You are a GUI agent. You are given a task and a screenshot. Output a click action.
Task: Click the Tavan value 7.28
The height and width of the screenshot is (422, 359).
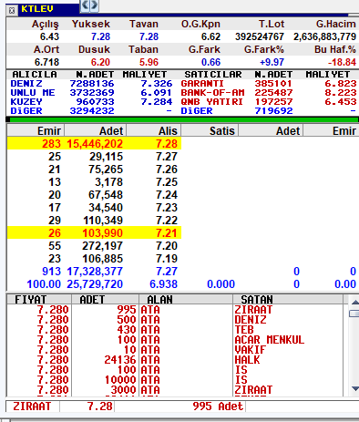click(x=149, y=36)
